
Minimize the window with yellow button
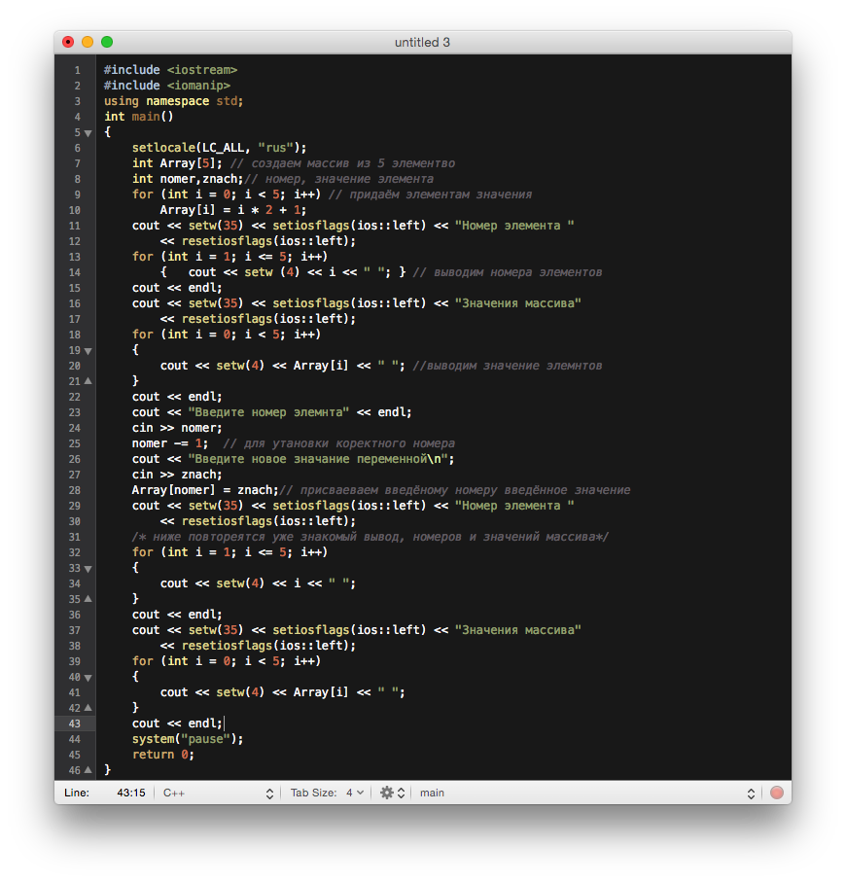(88, 42)
